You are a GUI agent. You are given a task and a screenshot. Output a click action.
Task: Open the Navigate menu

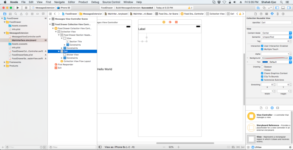click(x=59, y=2)
